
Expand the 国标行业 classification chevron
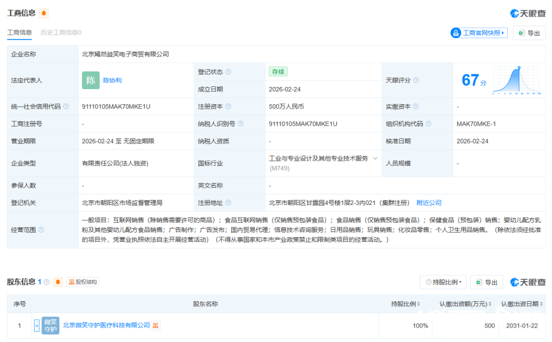[x=374, y=158]
